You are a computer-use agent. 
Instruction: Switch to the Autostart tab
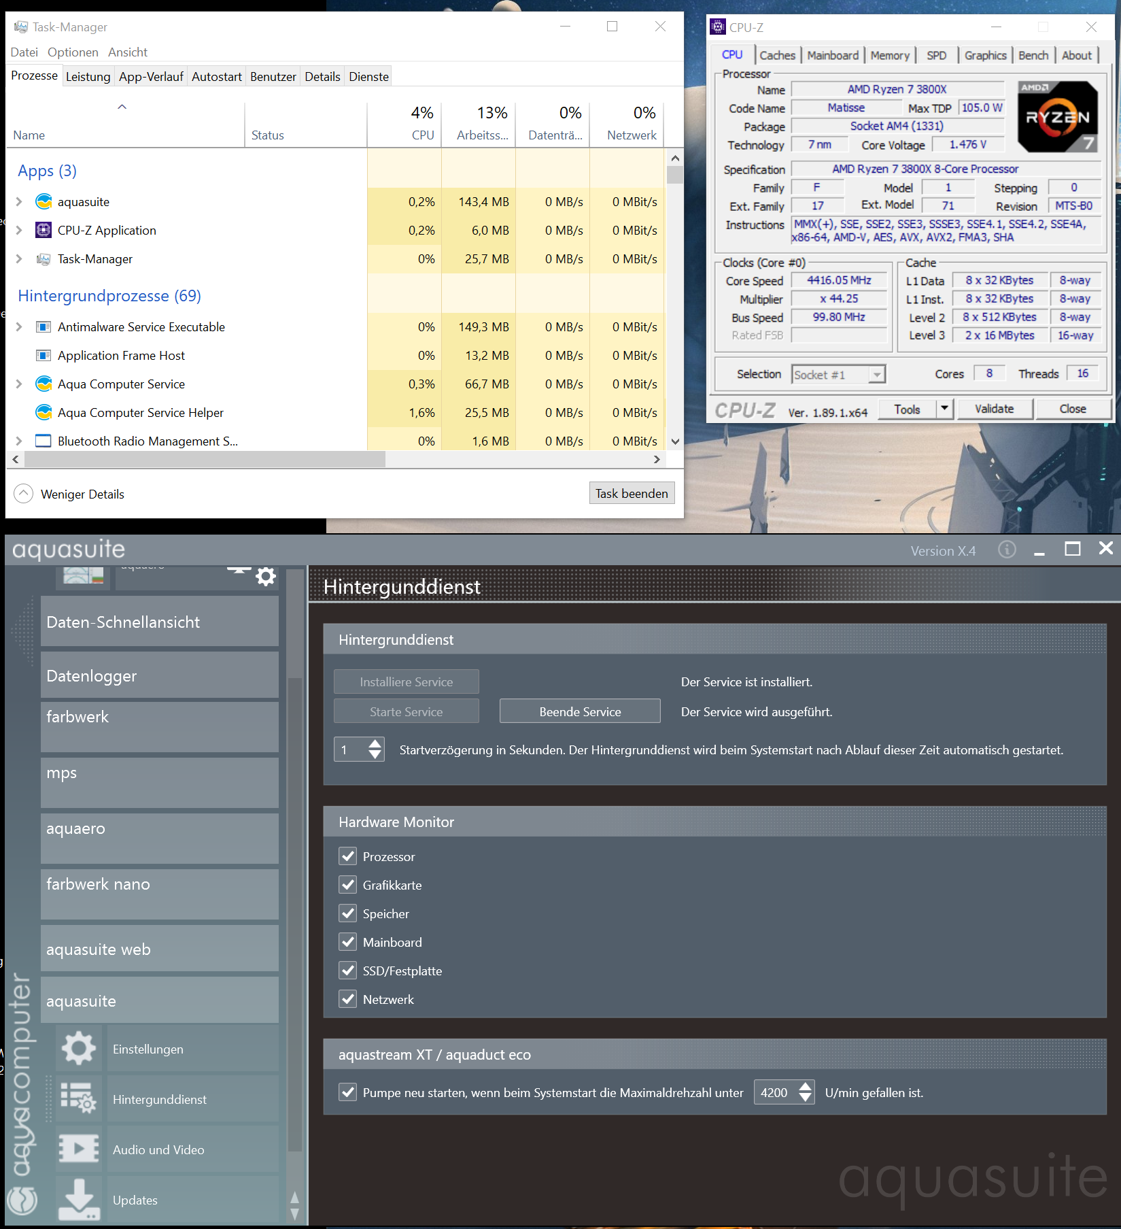coord(217,77)
